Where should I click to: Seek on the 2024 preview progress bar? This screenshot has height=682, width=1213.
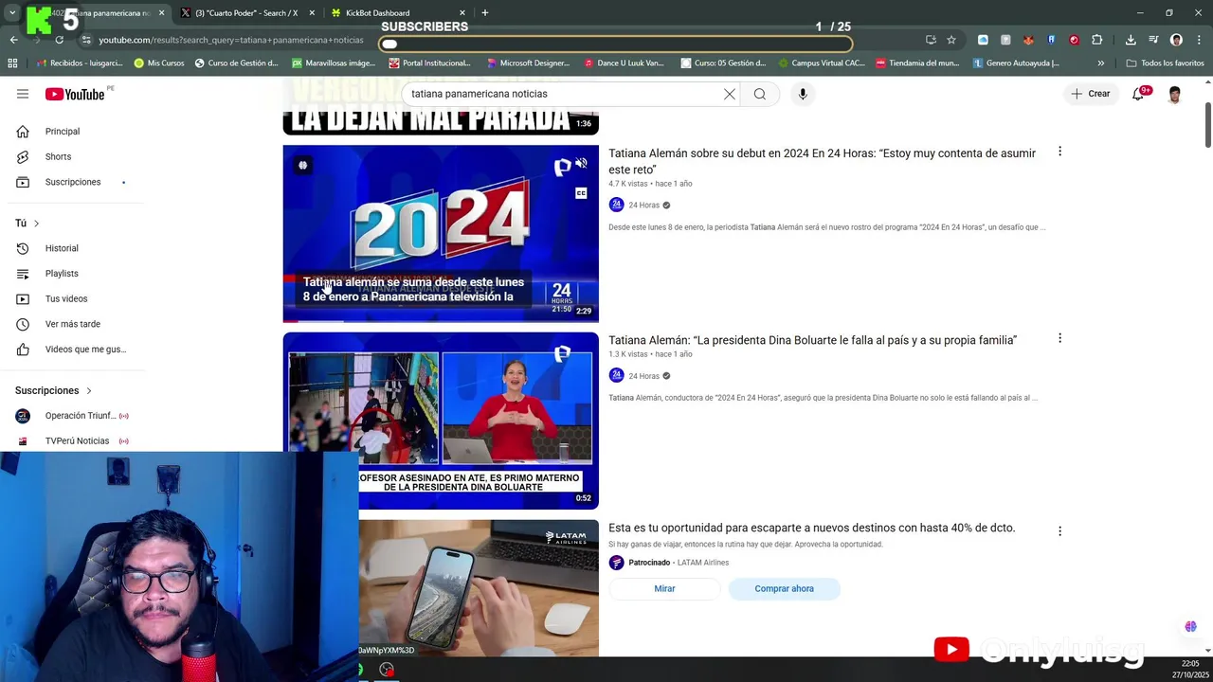441,321
